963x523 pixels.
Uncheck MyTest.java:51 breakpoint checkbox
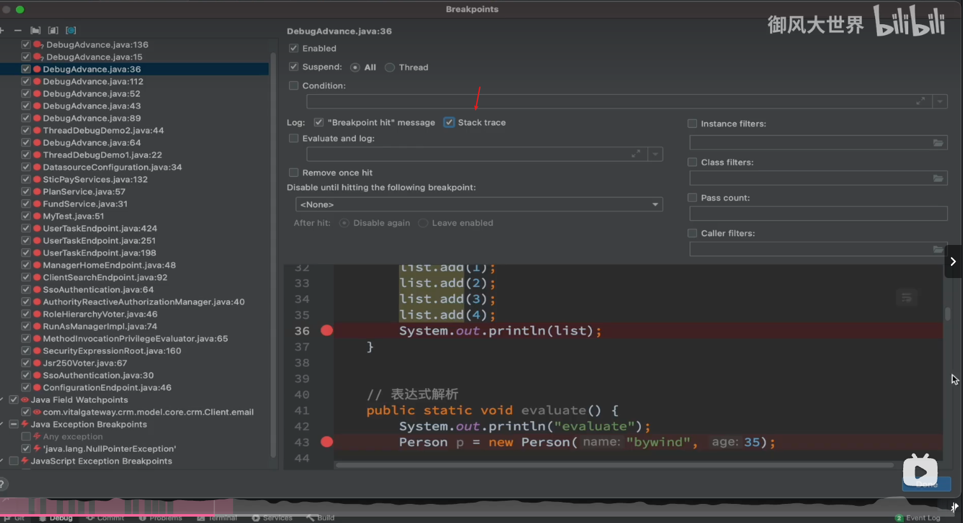tap(26, 216)
